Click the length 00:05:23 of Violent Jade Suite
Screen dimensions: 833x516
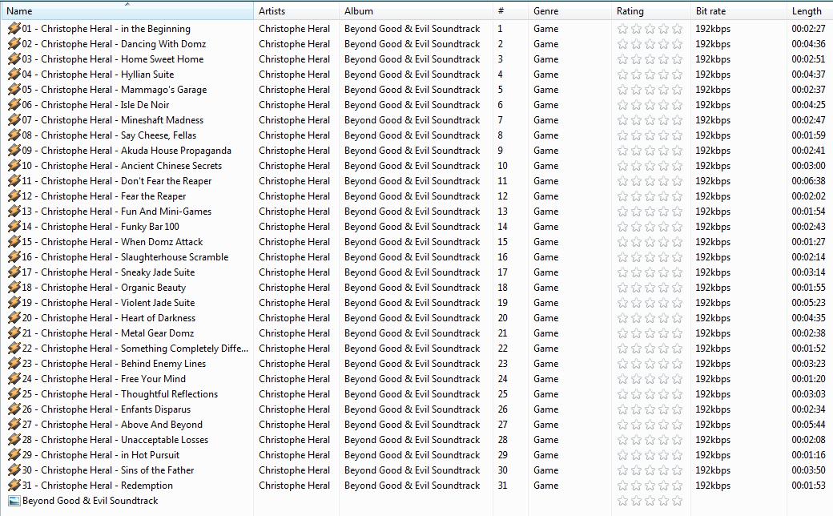pos(808,303)
